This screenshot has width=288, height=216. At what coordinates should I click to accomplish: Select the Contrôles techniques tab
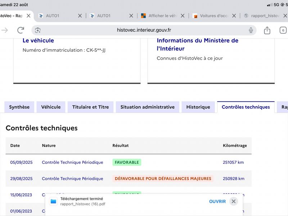point(246,107)
